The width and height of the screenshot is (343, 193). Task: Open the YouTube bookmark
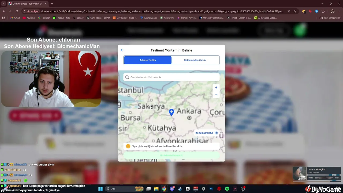coord(29,18)
